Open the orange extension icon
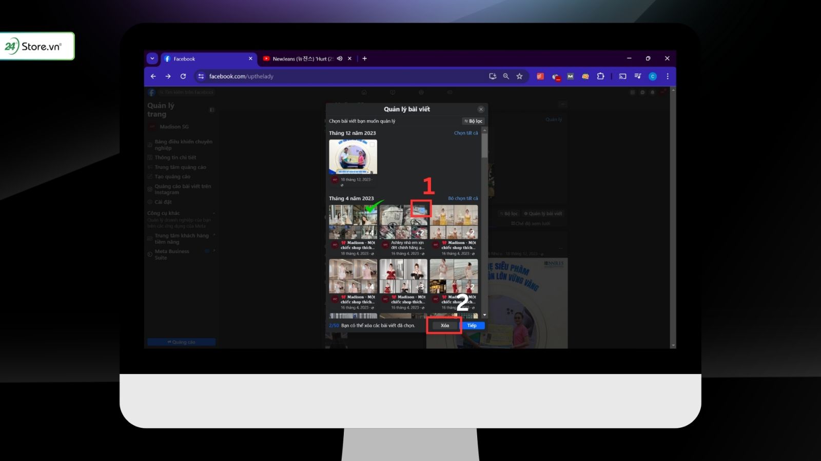This screenshot has width=821, height=461. [x=585, y=76]
